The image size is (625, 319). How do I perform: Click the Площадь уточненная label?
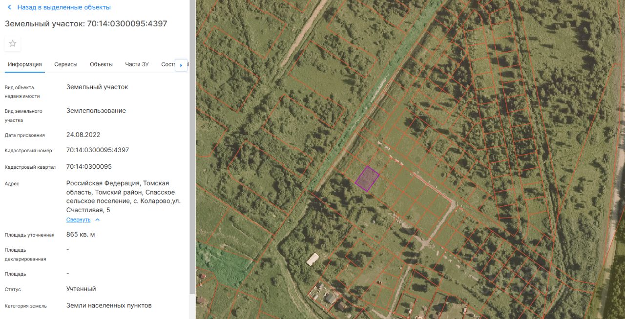29,235
